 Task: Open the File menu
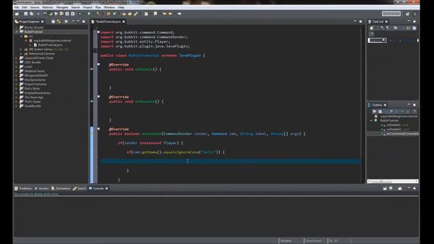[16, 7]
